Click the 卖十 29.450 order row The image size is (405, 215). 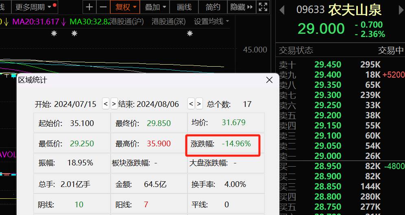tap(342, 65)
